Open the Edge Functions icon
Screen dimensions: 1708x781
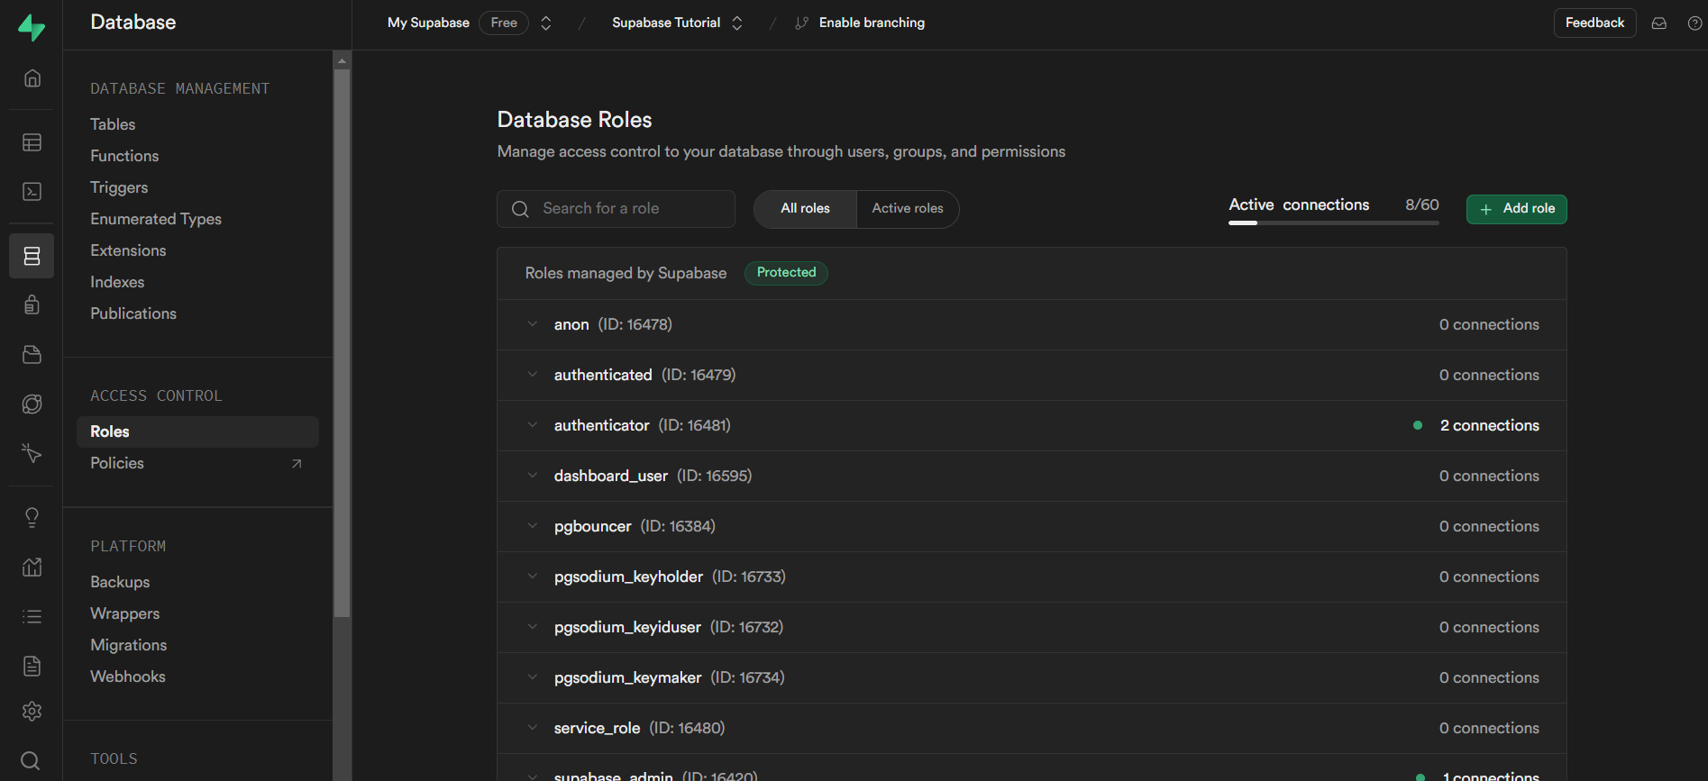[x=32, y=404]
